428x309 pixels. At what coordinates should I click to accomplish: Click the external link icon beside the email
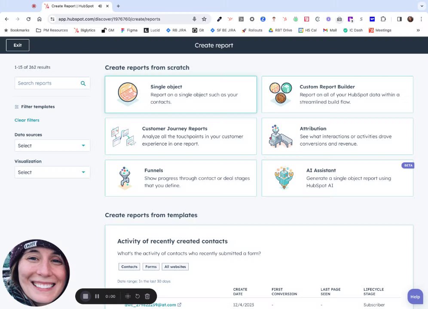[179, 305]
